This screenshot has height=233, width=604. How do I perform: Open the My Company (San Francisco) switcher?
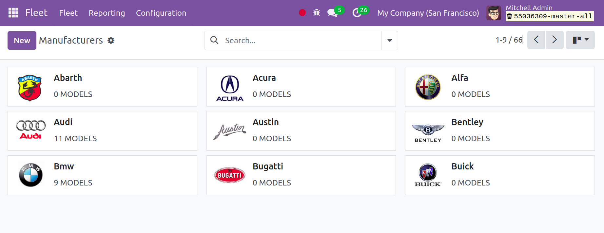pyautogui.click(x=428, y=13)
